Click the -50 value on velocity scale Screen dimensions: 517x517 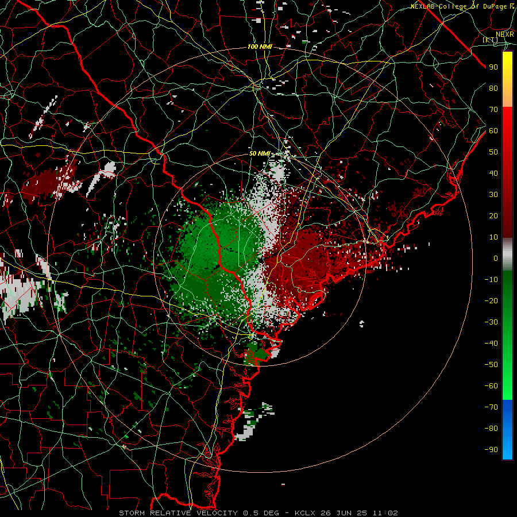(491, 365)
